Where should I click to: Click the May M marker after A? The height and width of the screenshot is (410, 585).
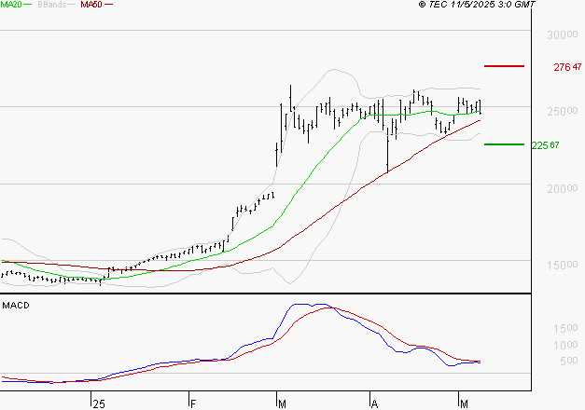click(x=464, y=403)
